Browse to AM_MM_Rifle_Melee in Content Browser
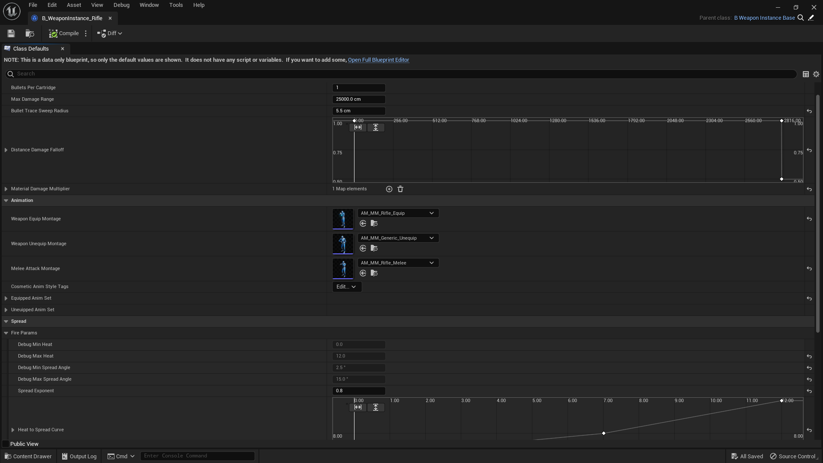Image resolution: width=823 pixels, height=463 pixels. point(374,273)
